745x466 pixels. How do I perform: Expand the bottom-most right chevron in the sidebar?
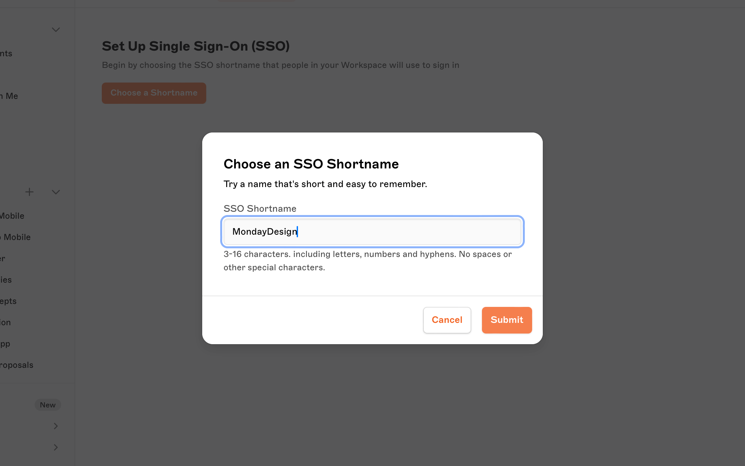(56, 447)
